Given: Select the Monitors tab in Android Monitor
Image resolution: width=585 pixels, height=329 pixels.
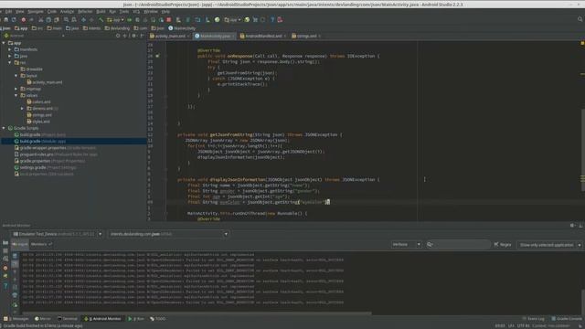Looking at the screenshot, I should tap(39, 244).
